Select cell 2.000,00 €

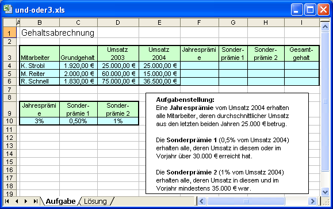tap(78, 74)
